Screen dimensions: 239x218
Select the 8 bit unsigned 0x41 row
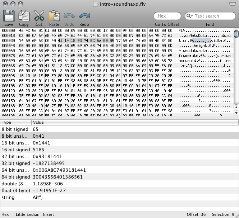[x=119, y=136]
